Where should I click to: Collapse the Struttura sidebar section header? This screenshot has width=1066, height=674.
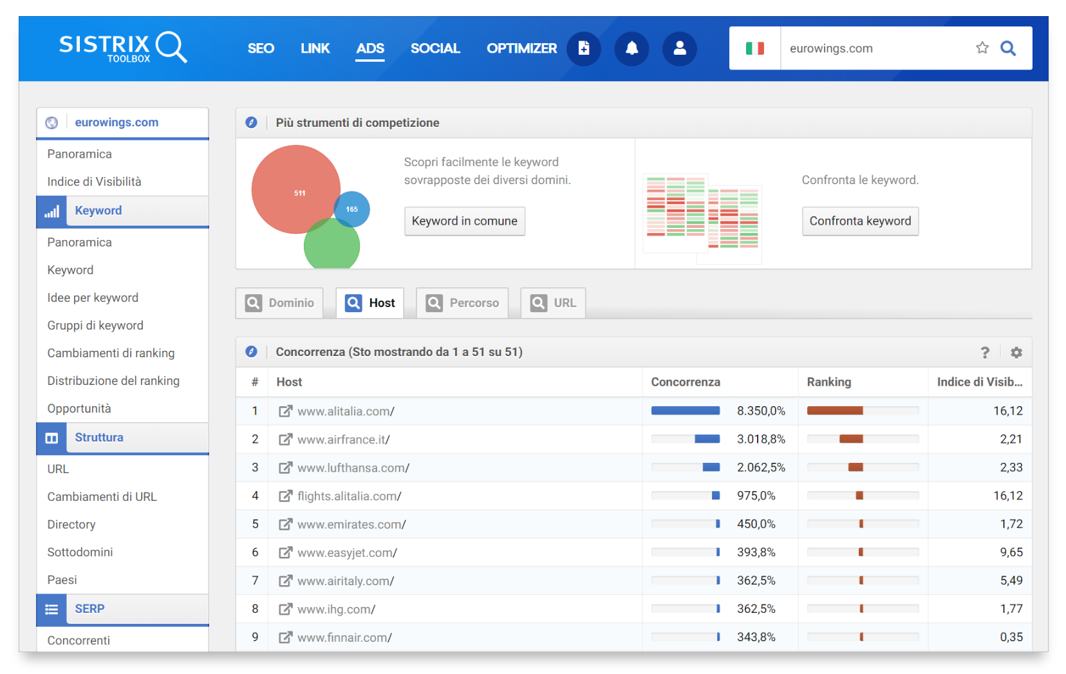122,438
